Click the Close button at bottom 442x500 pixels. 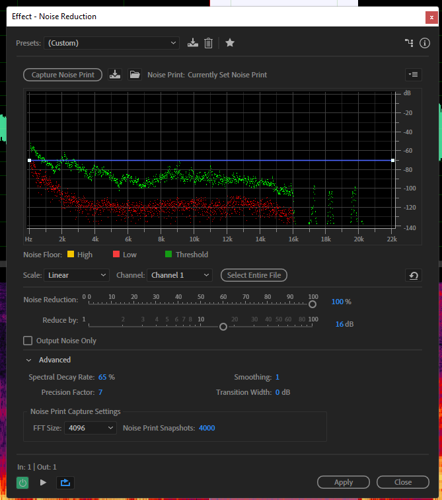pos(403,482)
